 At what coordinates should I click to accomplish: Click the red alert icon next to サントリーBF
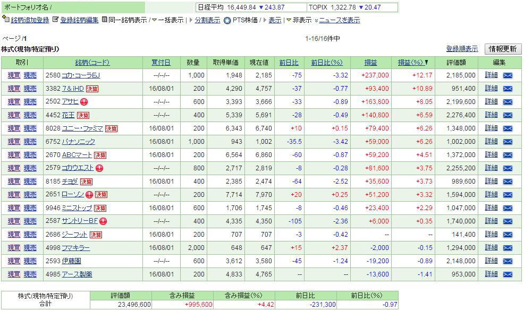point(103,221)
